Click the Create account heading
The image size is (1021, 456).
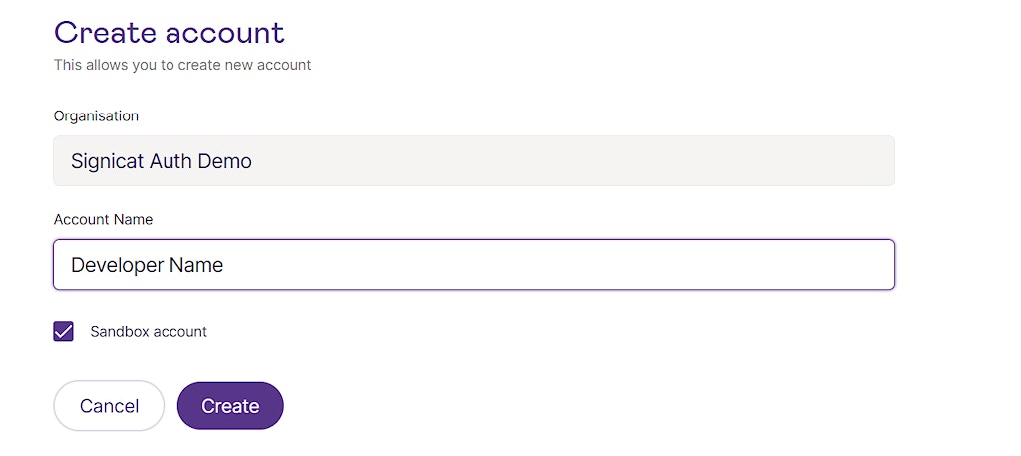[x=170, y=33]
